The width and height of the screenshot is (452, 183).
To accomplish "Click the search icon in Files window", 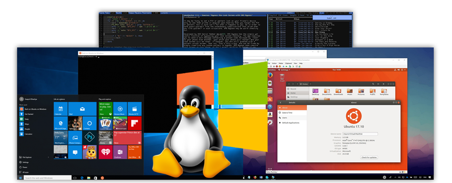I will pos(373,84).
